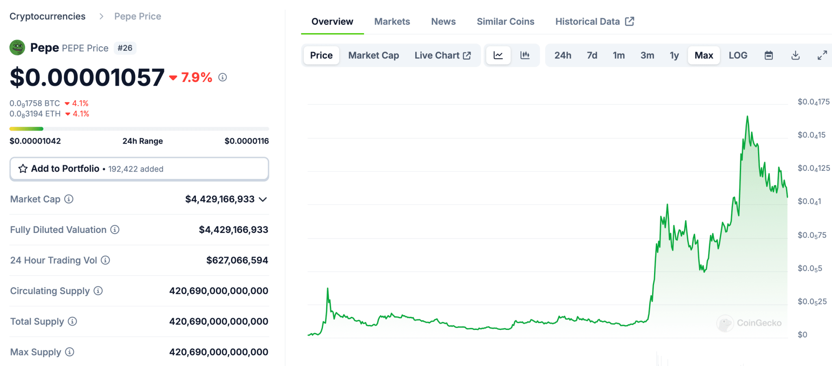Click the Pepe coin logo icon
832x366 pixels.
tap(17, 48)
